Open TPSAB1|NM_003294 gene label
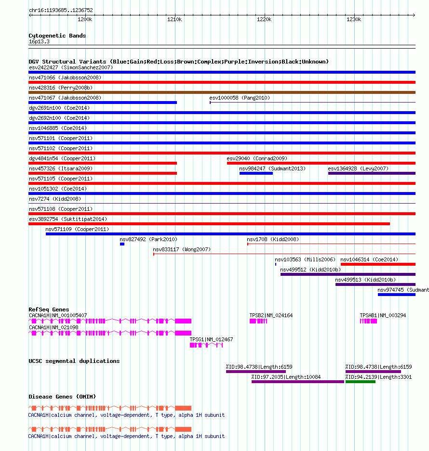This screenshot has height=451, width=429. (x=383, y=316)
